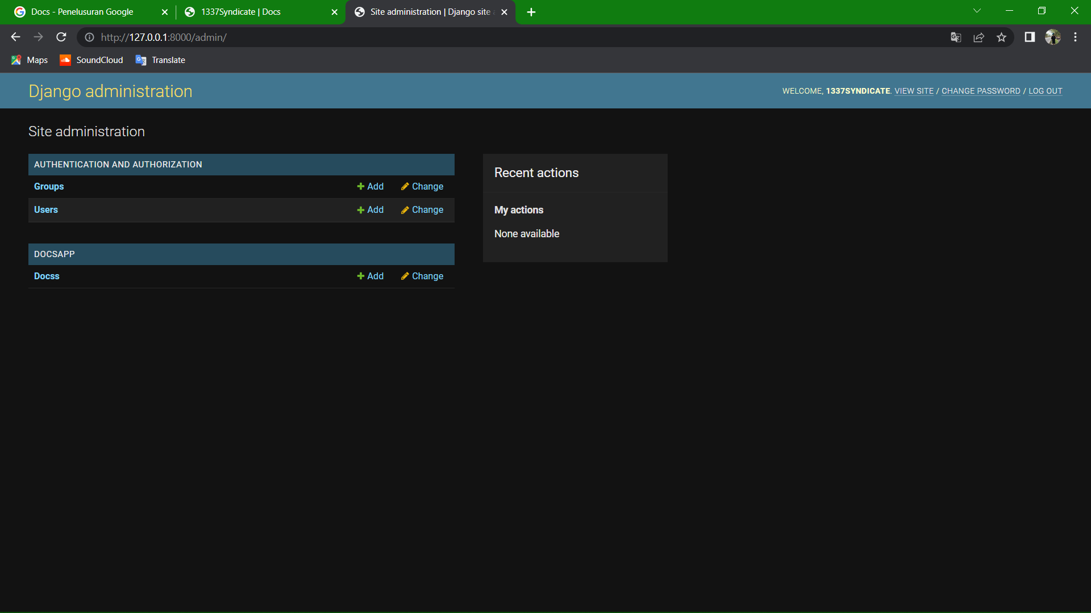The height and width of the screenshot is (613, 1091).
Task: Open the Groups model link
Action: 49,187
